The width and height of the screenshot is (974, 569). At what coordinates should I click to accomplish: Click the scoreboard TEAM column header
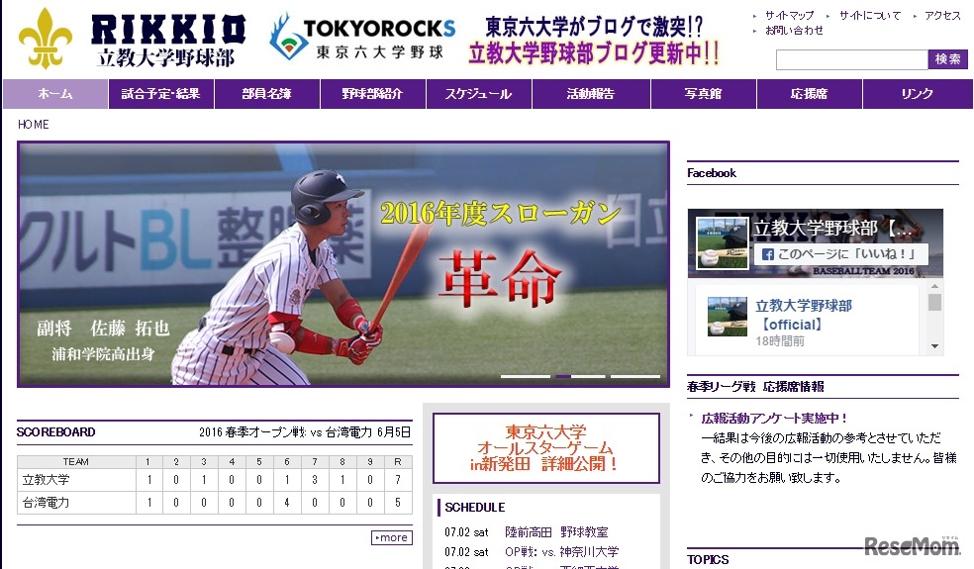tap(76, 461)
